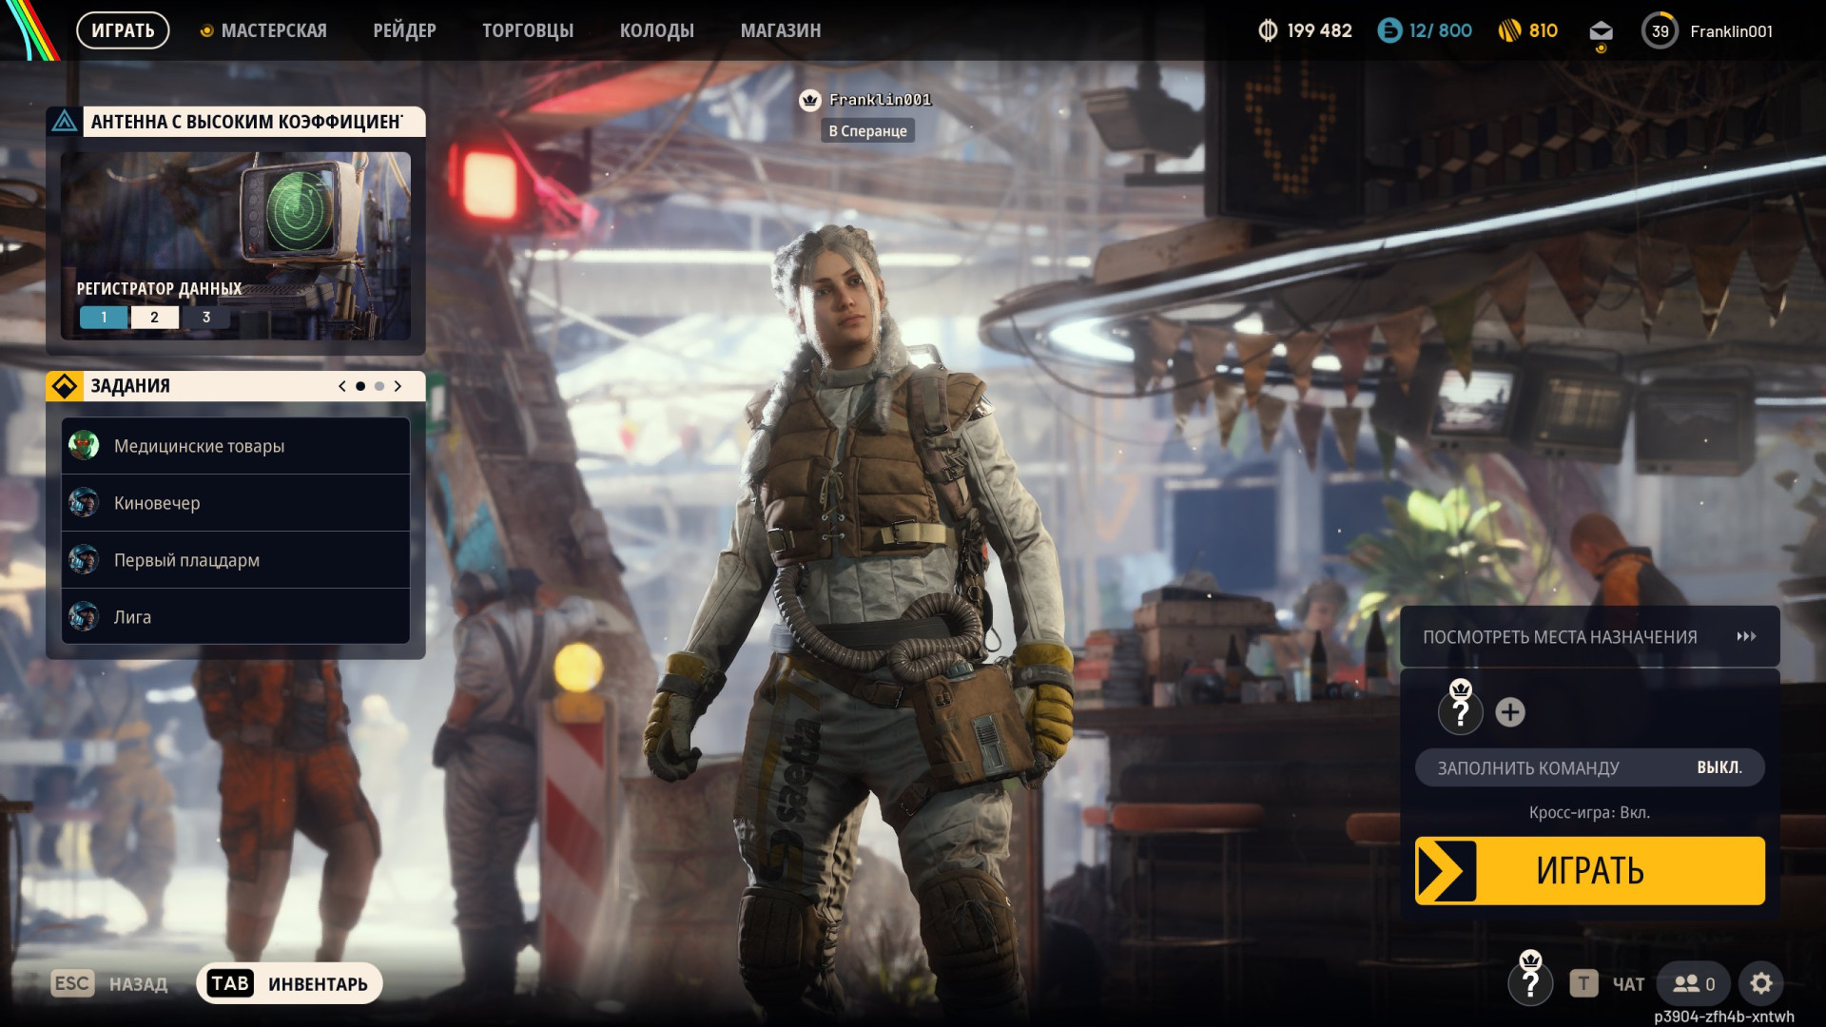Open the friends list icon showing 0
1826x1027 pixels.
1694,983
